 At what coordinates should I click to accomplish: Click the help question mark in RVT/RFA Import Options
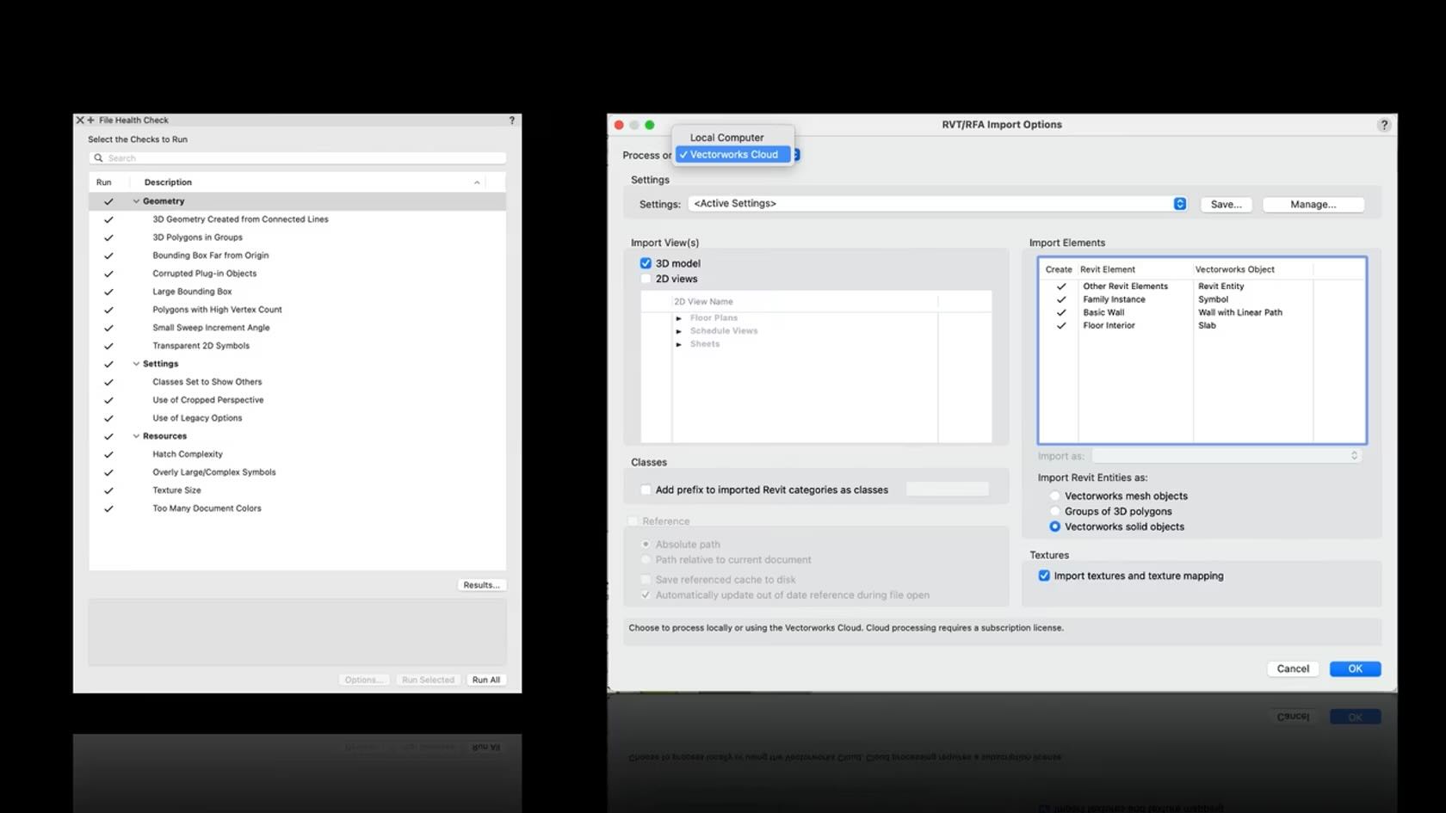(1384, 125)
